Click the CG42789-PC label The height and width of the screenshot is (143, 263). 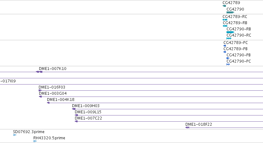coord(235,43)
